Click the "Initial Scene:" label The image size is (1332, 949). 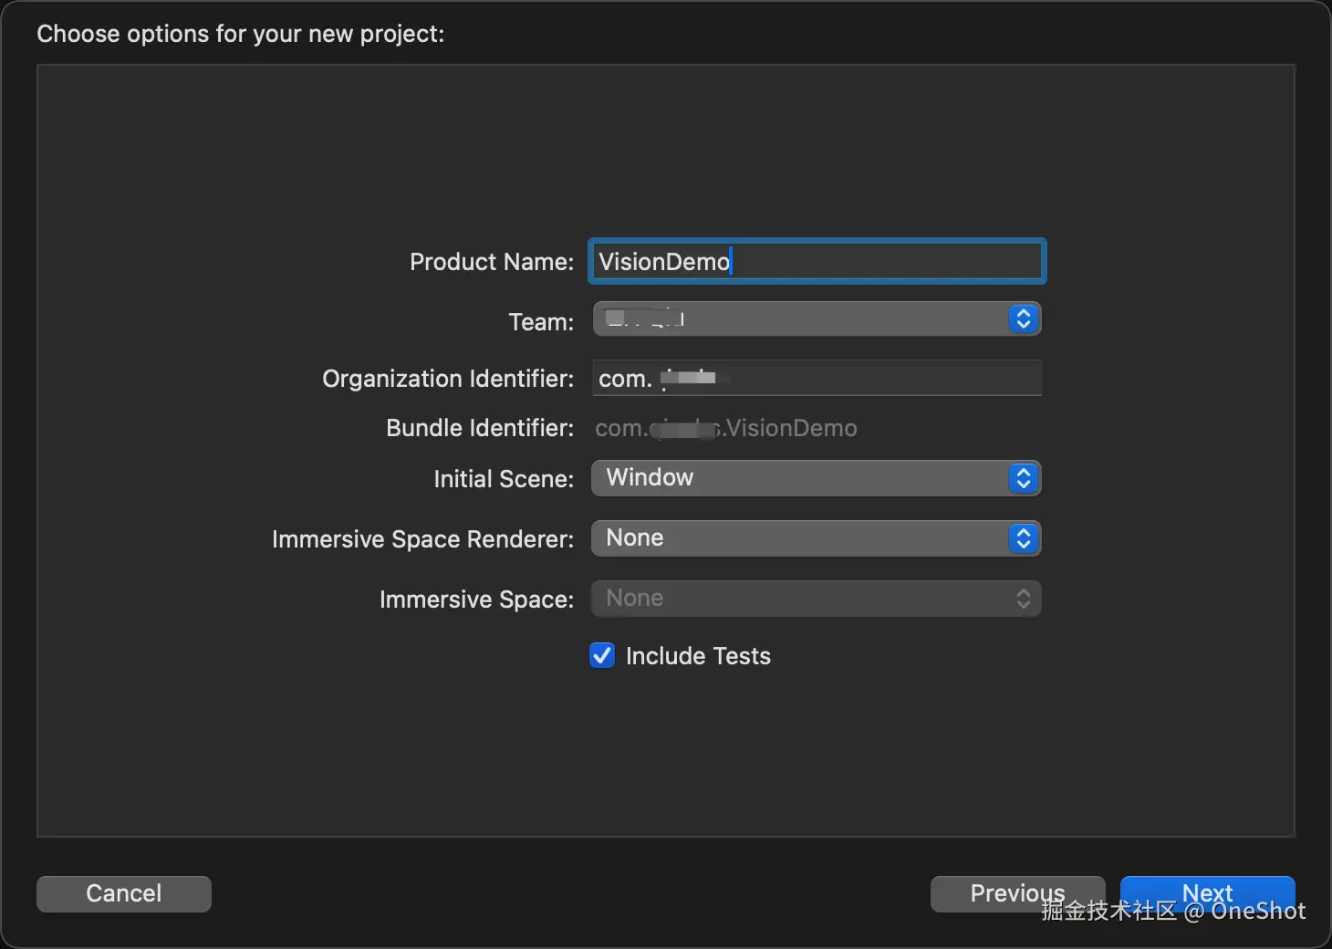504,479
